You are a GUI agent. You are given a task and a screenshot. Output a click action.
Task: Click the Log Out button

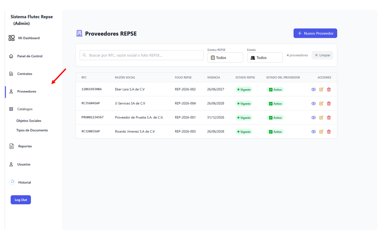point(21,200)
